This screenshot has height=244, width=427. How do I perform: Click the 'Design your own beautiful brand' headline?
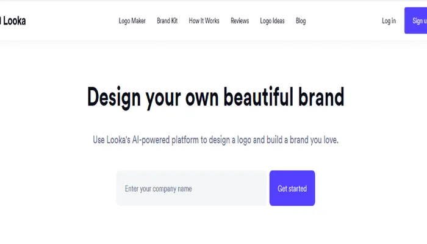click(x=215, y=97)
